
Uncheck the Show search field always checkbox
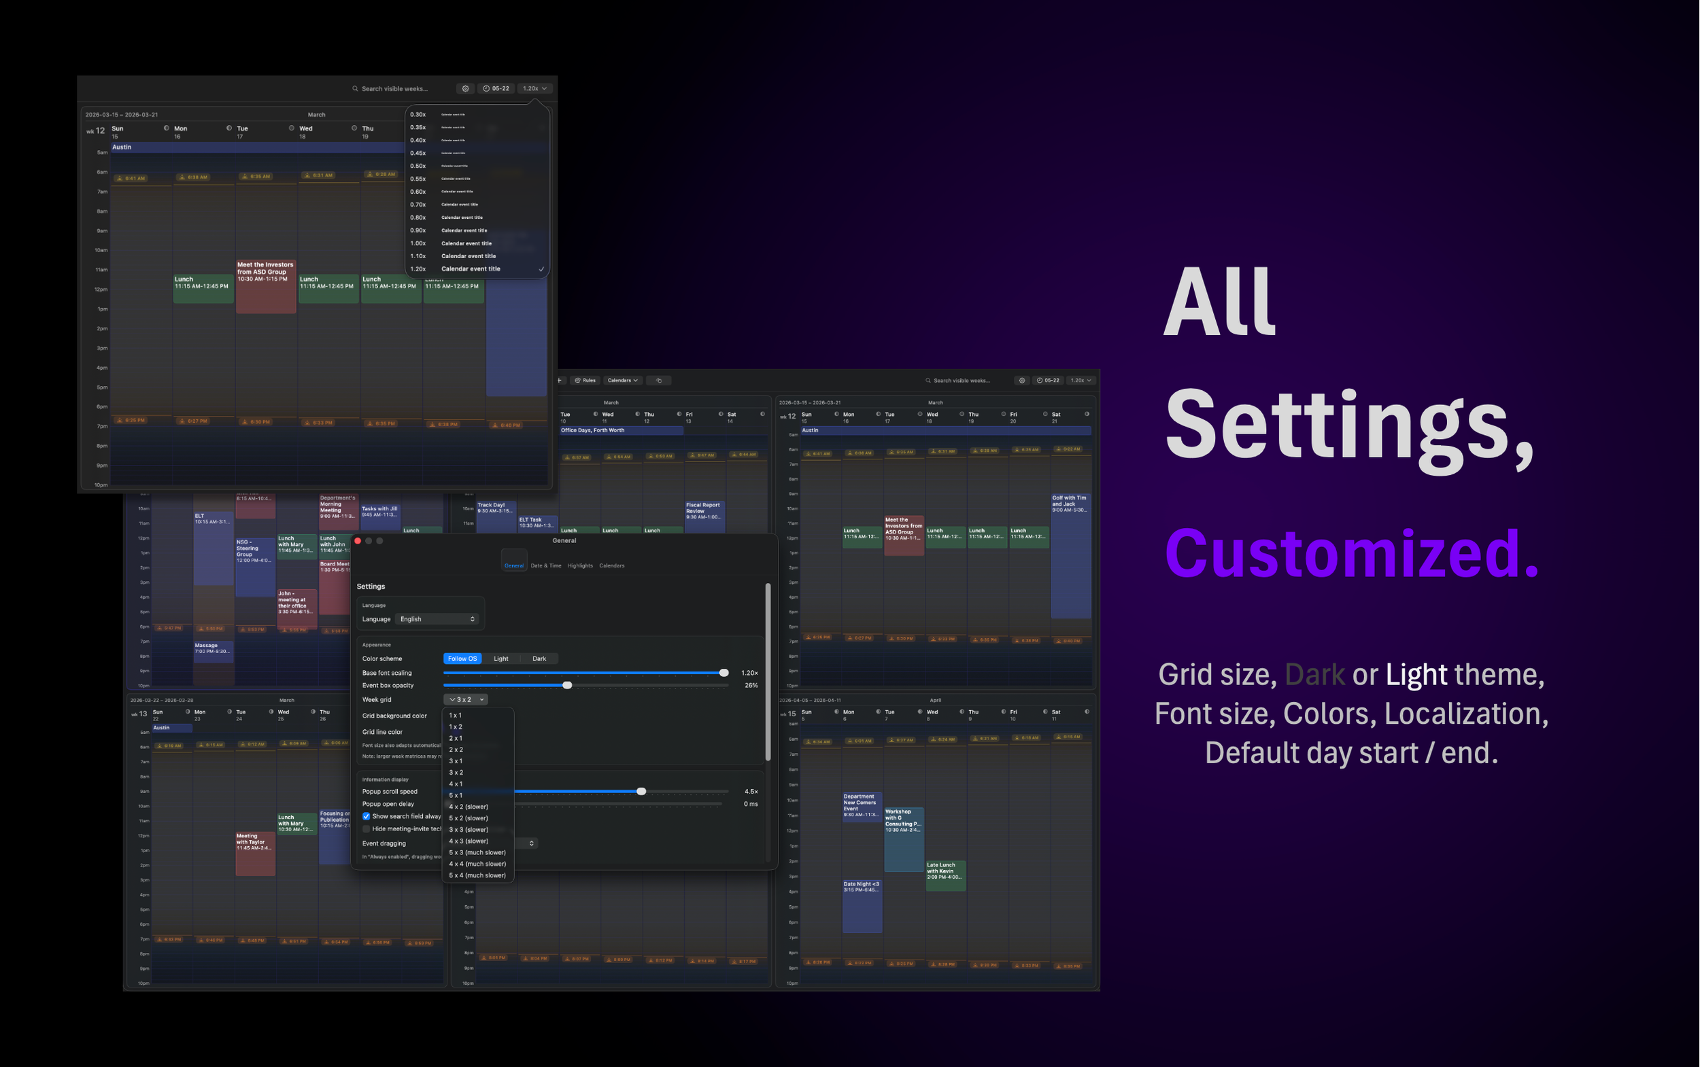pyautogui.click(x=367, y=816)
